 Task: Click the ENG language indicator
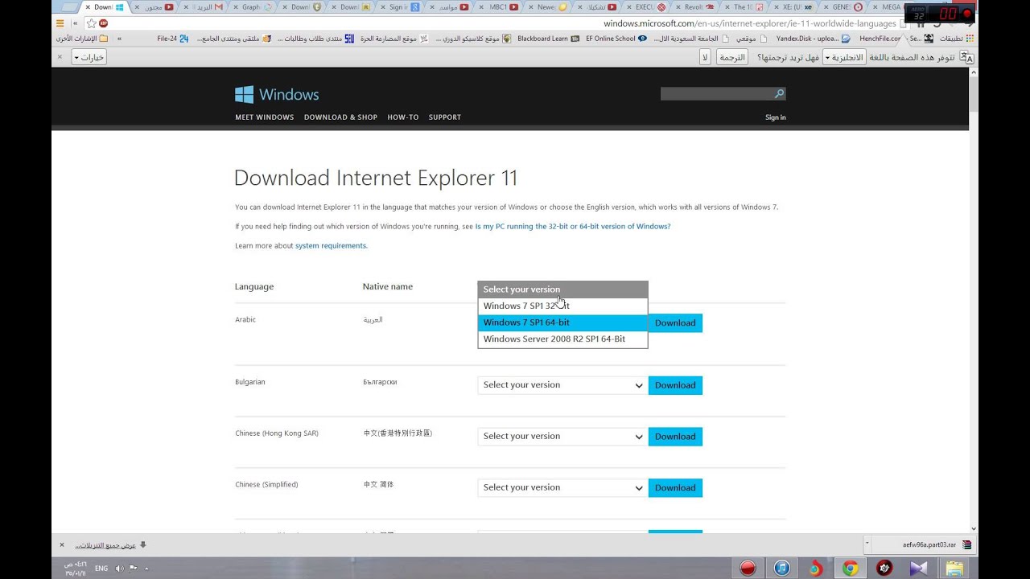[101, 569]
